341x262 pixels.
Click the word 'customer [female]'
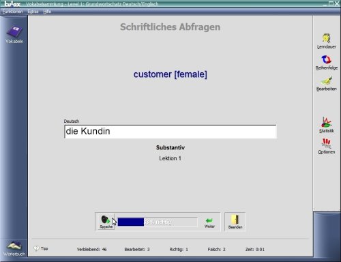coord(170,74)
